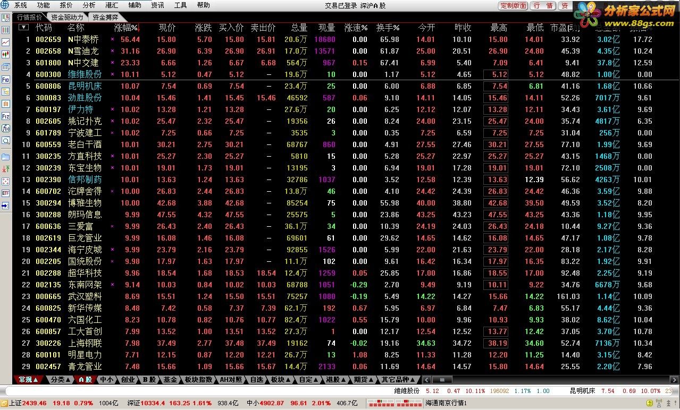The width and height of the screenshot is (680, 410).
Task: Open the 港汇 menu
Action: [112, 5]
